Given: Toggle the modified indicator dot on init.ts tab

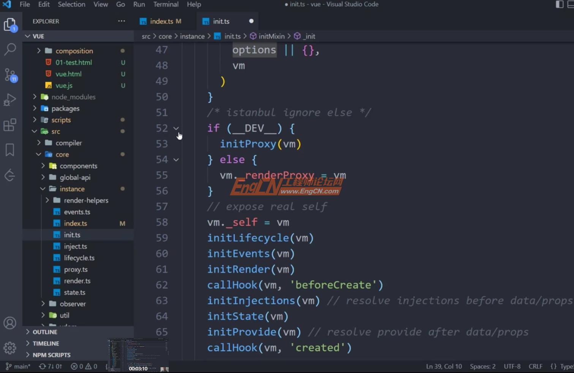Looking at the screenshot, I should click(251, 21).
